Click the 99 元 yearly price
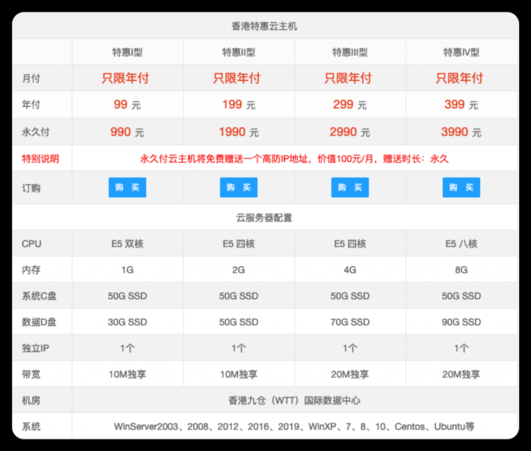 pos(127,105)
